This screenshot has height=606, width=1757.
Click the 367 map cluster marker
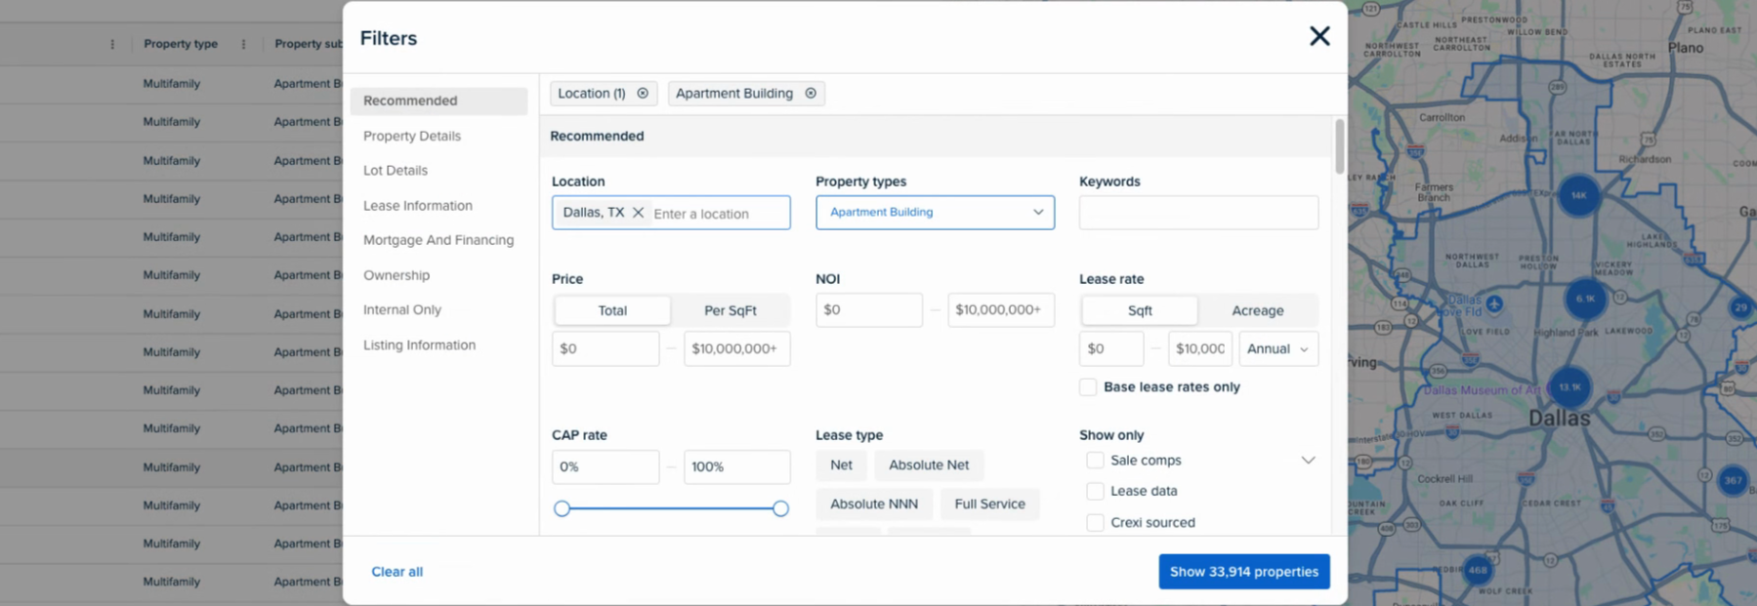1733,480
